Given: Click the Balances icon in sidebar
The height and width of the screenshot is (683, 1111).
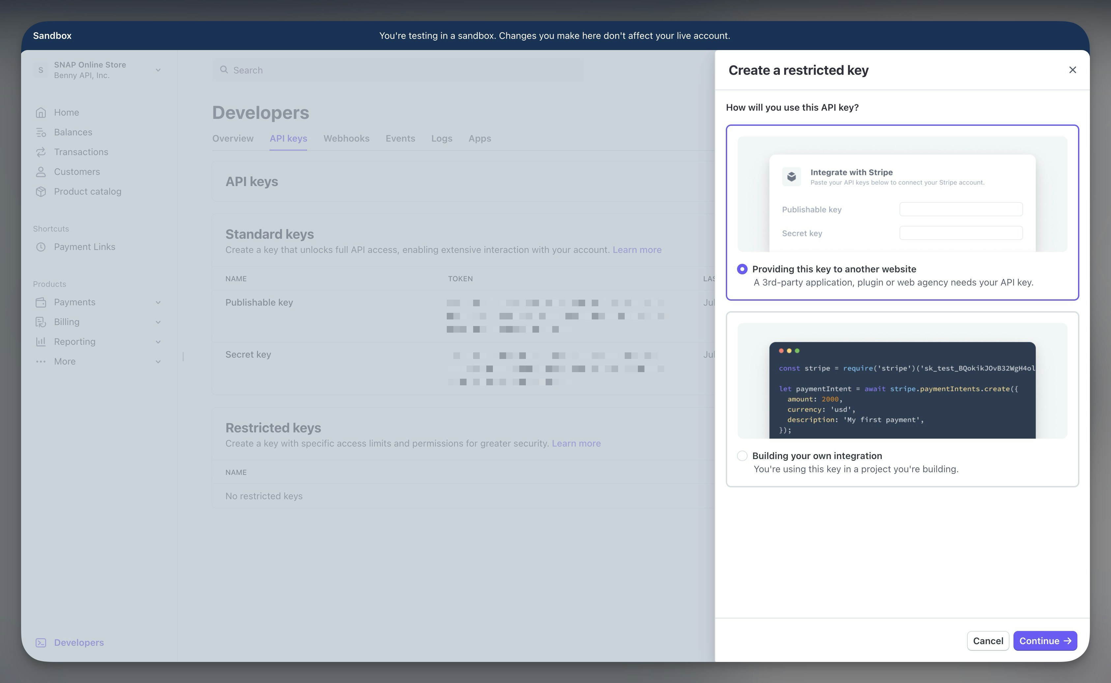Looking at the screenshot, I should point(41,132).
